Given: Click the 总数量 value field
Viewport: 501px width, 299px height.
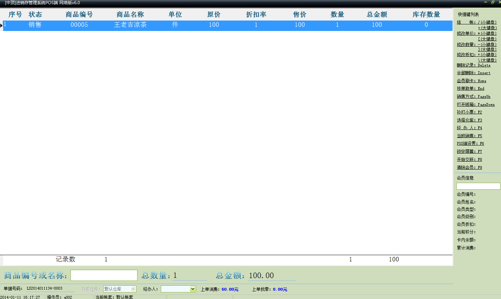Looking at the screenshot, I should coord(190,275).
